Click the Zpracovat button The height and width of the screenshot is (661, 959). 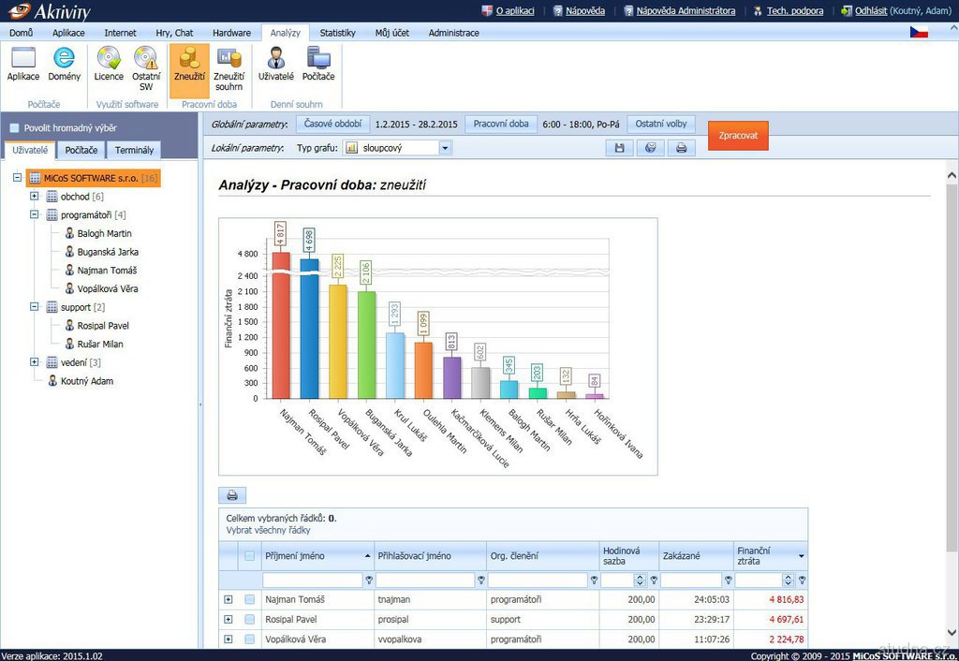(738, 136)
